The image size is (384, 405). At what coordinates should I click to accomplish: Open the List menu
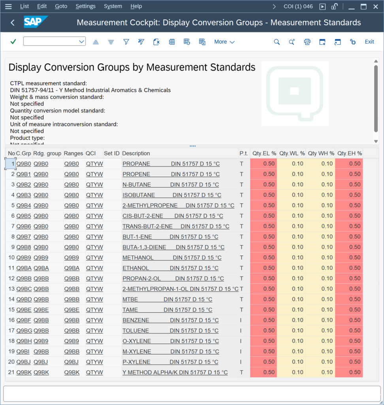(24, 6)
